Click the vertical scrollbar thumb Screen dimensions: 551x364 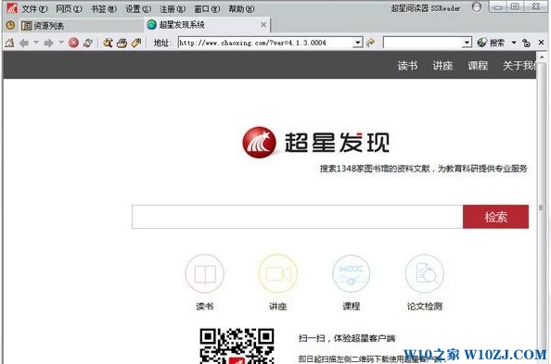click(542, 208)
